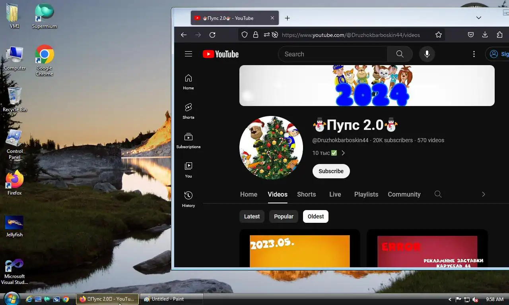Open the YouTube guide hamburger menu
Image resolution: width=509 pixels, height=305 pixels.
[x=188, y=54]
